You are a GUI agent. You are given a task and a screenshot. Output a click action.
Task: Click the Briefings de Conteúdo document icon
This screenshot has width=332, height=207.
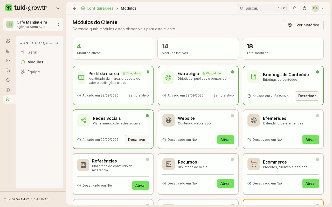point(254,77)
